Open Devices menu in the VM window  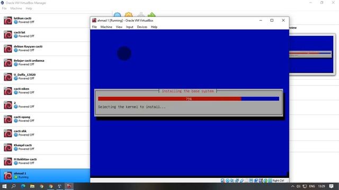pos(142,27)
